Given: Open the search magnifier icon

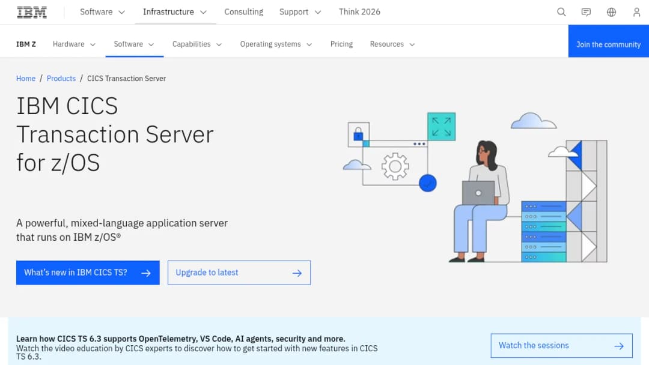Looking at the screenshot, I should coord(561,12).
